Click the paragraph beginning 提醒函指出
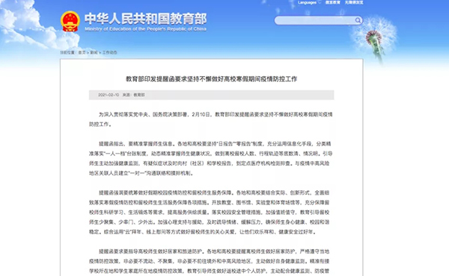The width and height of the screenshot is (449, 276). point(211,158)
